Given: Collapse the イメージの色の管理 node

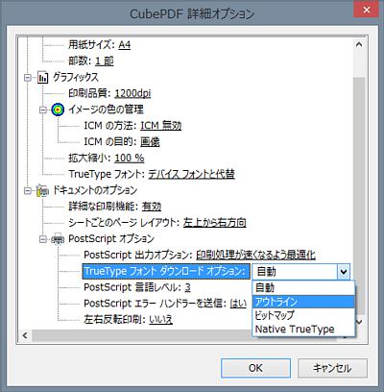Looking at the screenshot, I should 43,110.
